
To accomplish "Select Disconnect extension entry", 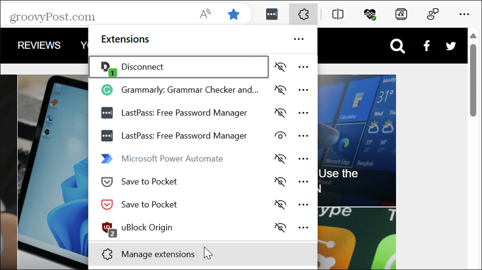I will pos(179,67).
